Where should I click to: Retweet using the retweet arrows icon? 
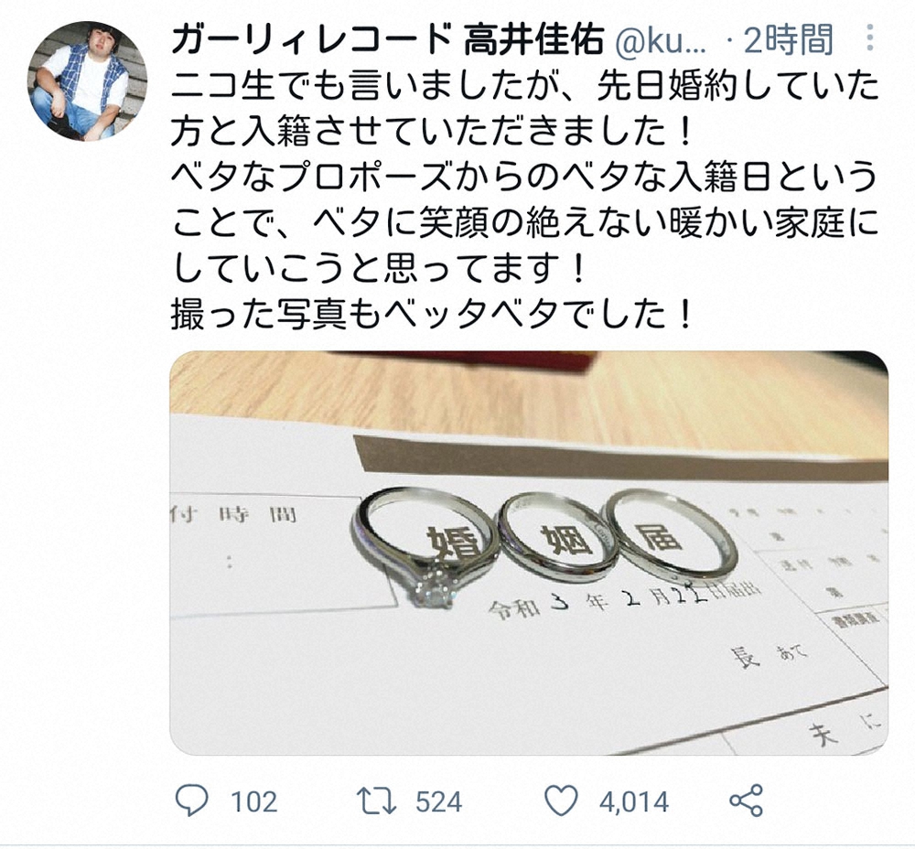click(376, 801)
